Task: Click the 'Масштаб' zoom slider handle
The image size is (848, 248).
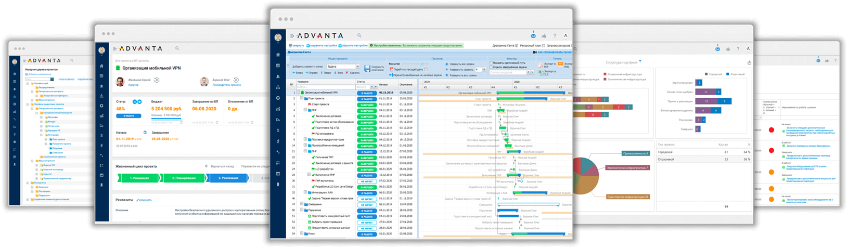Action: pos(421,64)
